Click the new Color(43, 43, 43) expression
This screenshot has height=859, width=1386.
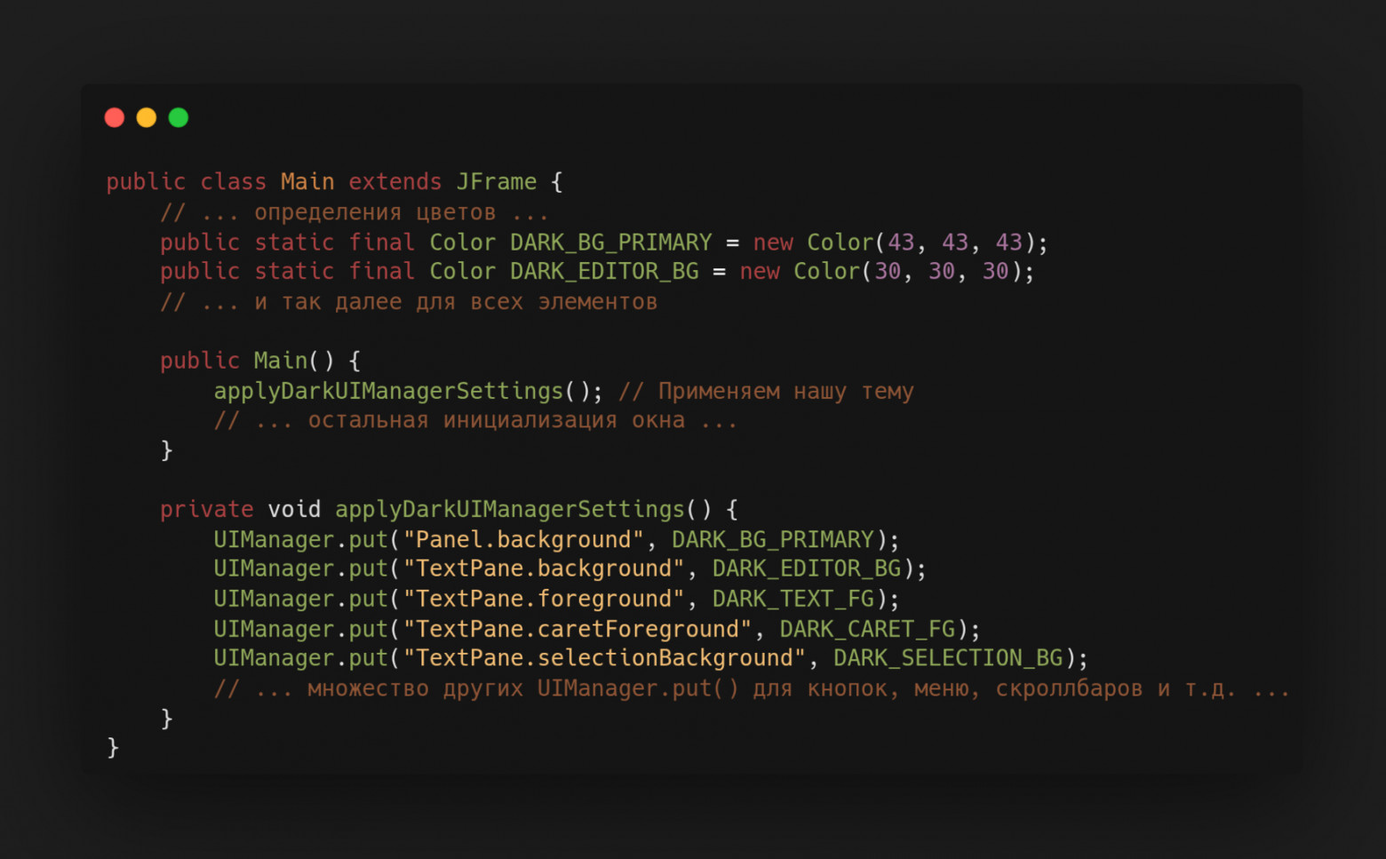(x=897, y=242)
